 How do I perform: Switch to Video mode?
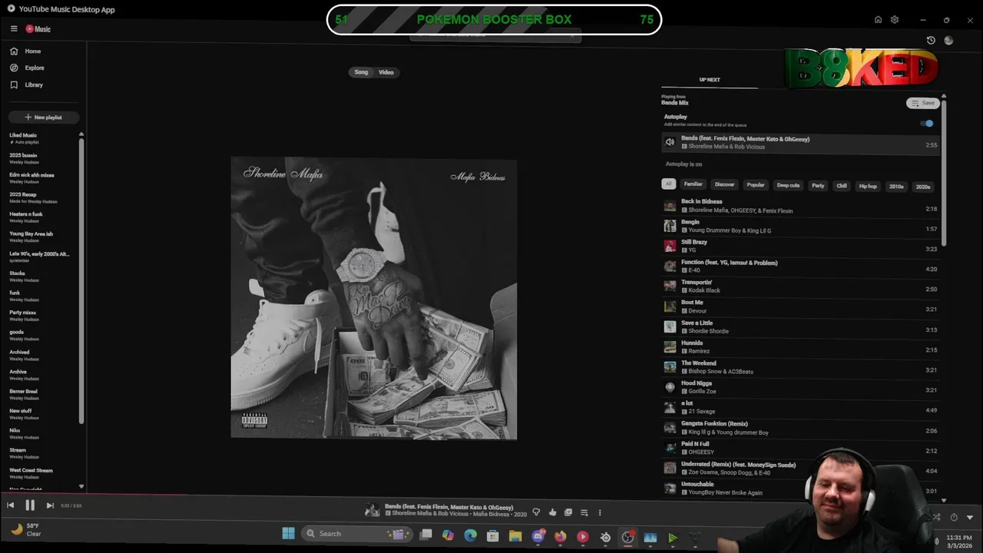386,72
